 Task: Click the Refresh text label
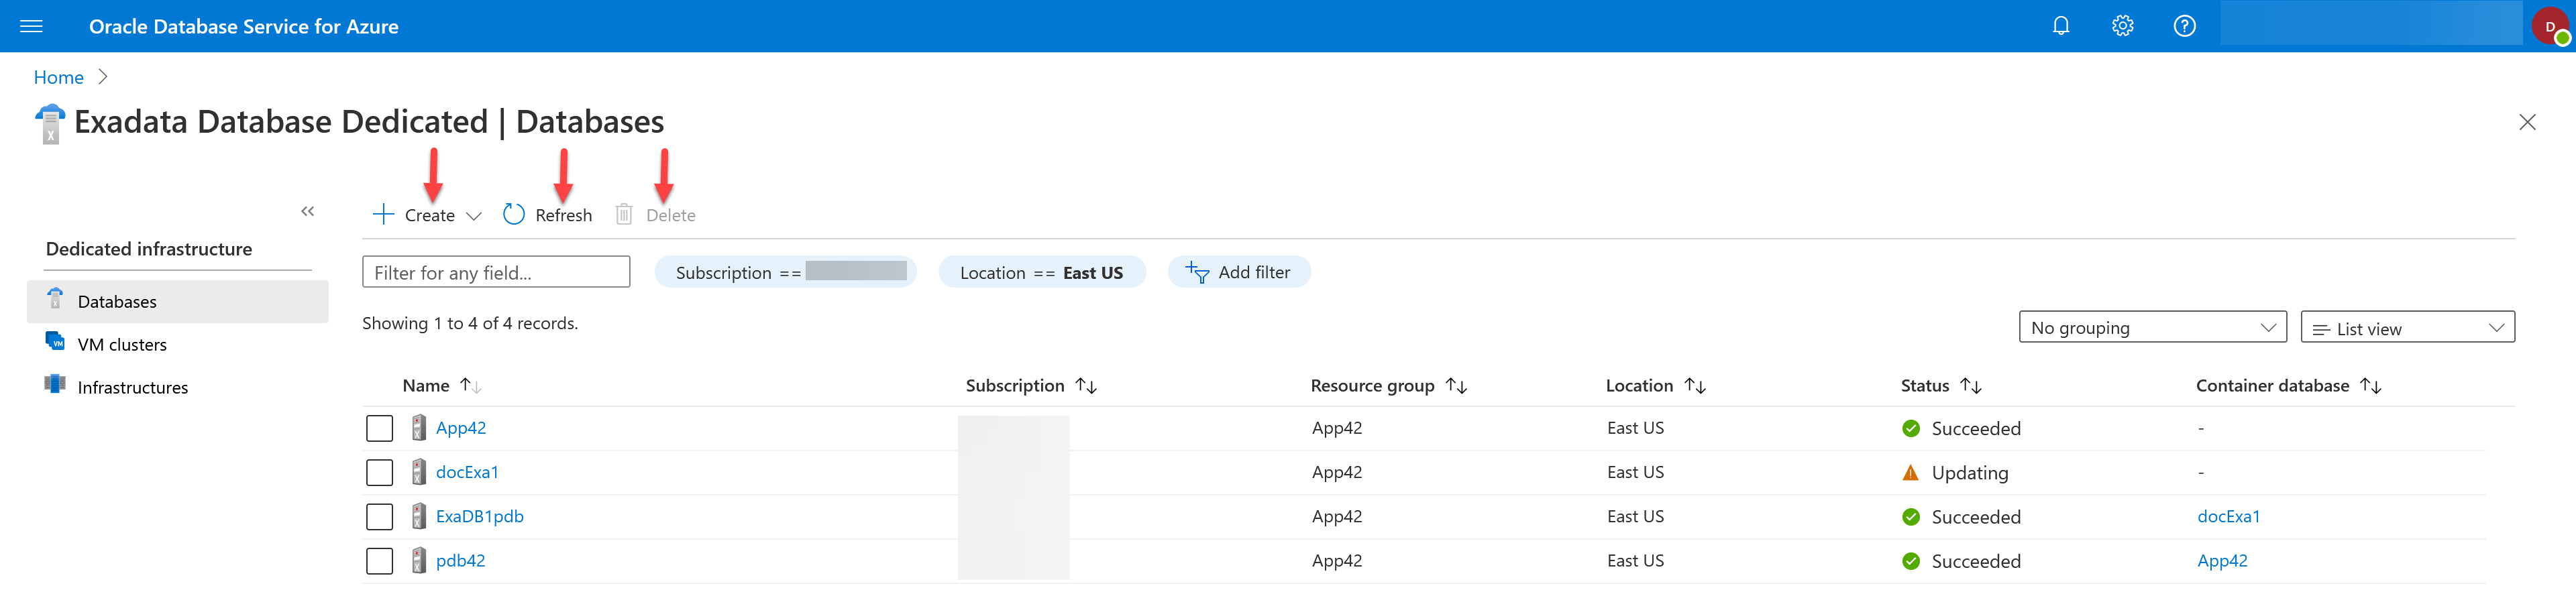point(563,215)
